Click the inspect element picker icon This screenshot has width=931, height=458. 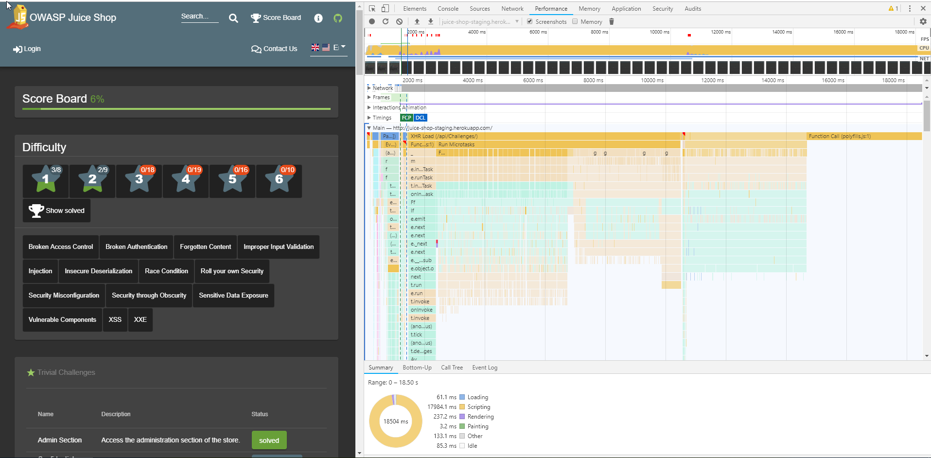pos(372,8)
